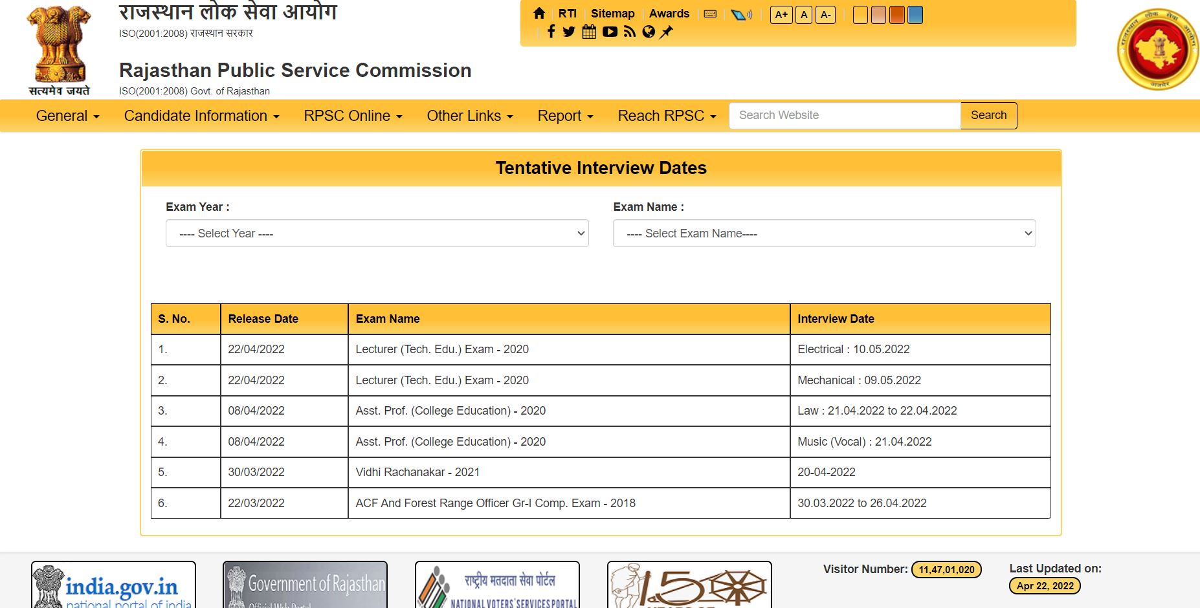Image resolution: width=1200 pixels, height=608 pixels.
Task: Select the 22/03/2022 release date cell
Action: tap(284, 503)
